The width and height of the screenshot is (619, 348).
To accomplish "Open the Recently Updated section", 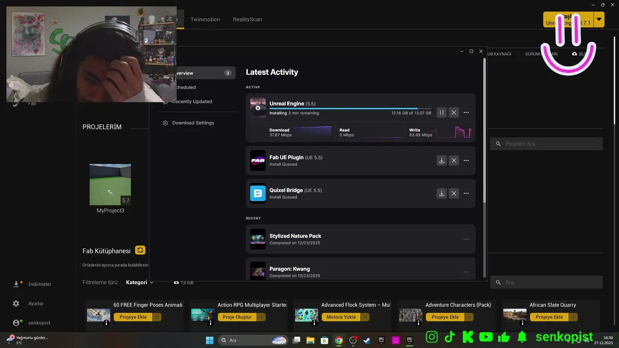I will (x=192, y=101).
